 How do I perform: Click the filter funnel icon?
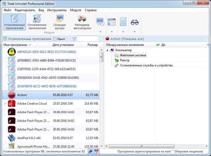pos(74,39)
